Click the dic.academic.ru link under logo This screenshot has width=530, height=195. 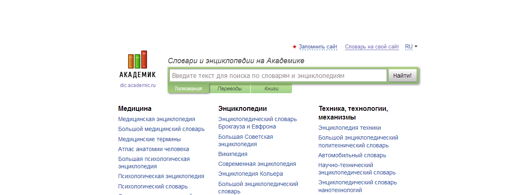pos(138,85)
